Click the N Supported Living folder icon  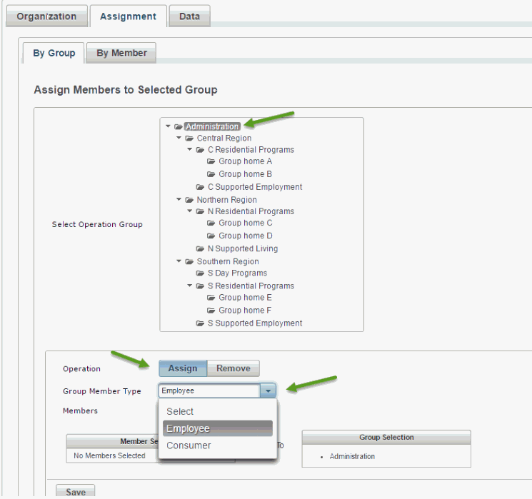point(201,248)
